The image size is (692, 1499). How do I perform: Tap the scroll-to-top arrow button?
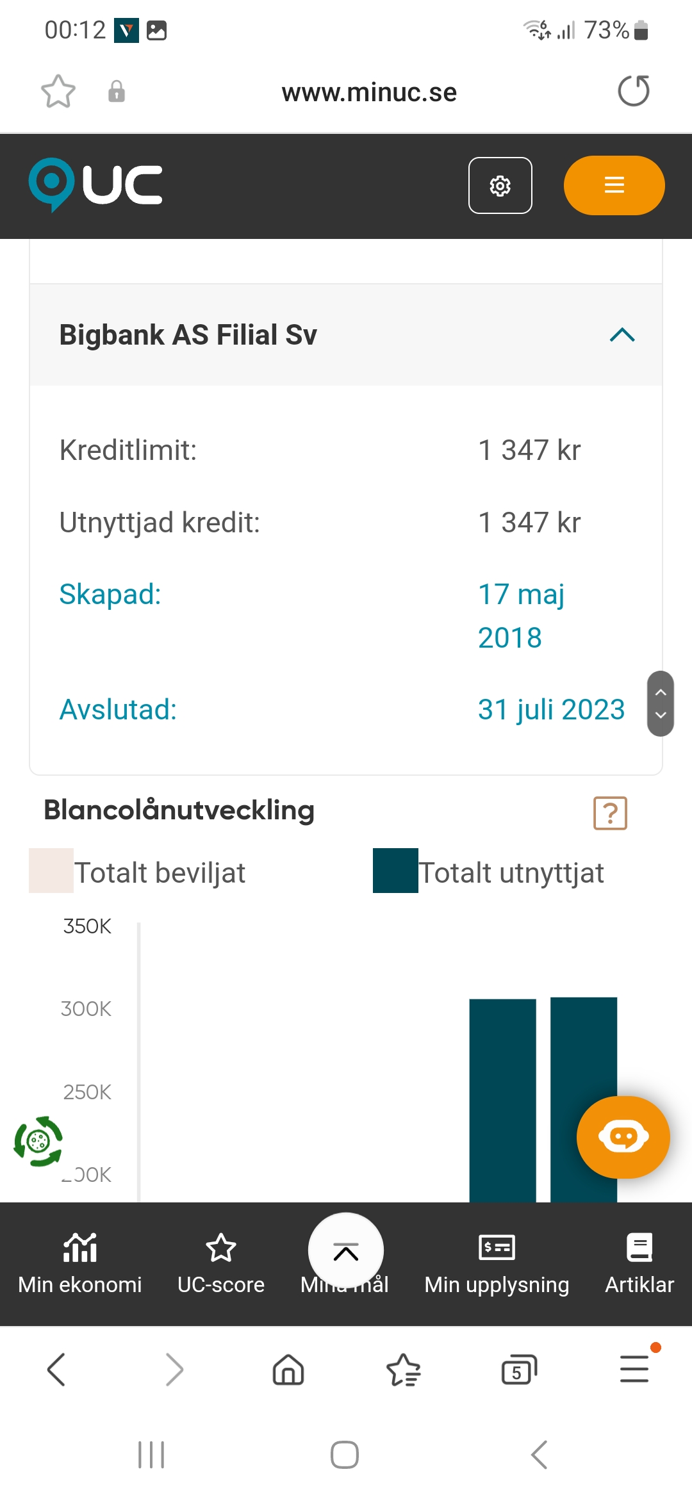point(346,1250)
